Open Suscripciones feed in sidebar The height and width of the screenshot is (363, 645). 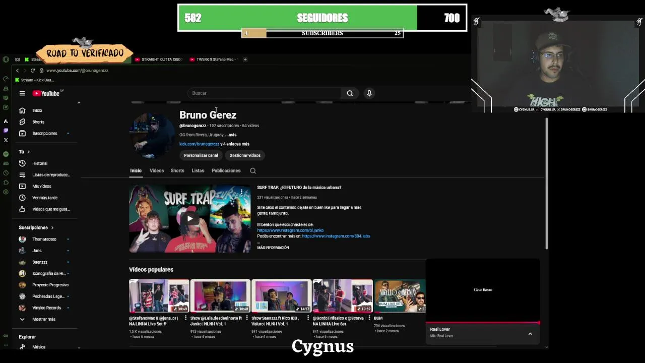pyautogui.click(x=45, y=134)
